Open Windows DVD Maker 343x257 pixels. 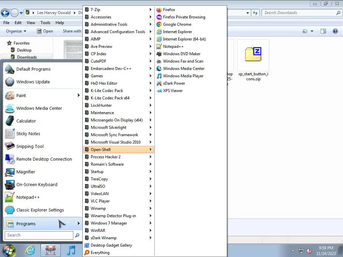[x=178, y=54]
